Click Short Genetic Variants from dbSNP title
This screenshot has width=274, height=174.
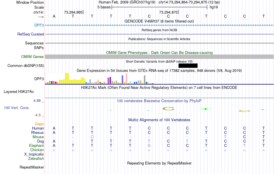[159, 61]
